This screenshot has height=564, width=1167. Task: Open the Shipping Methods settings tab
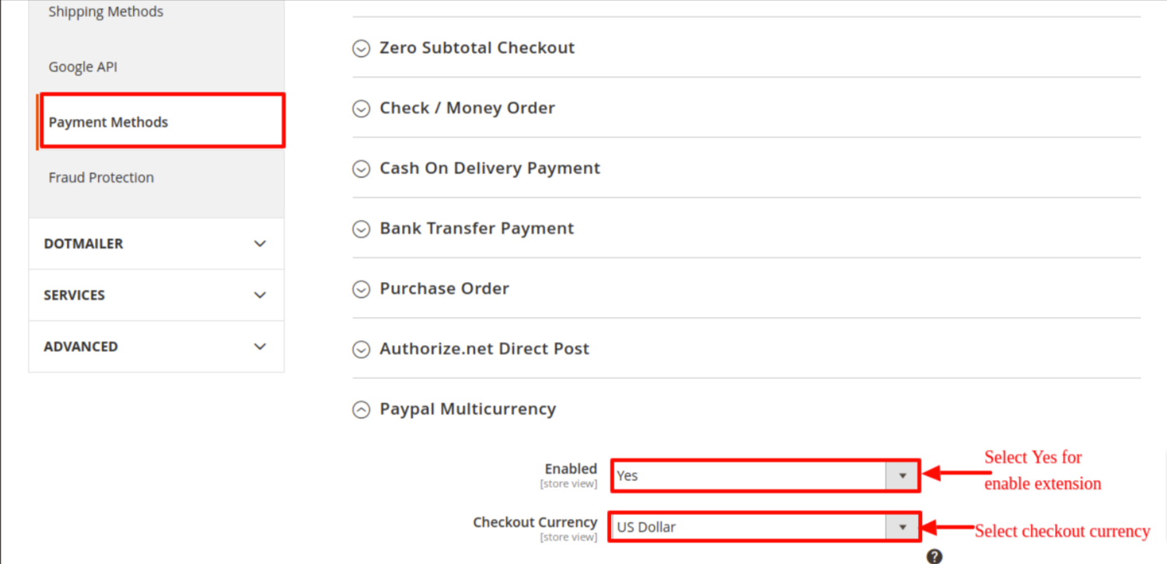[106, 12]
